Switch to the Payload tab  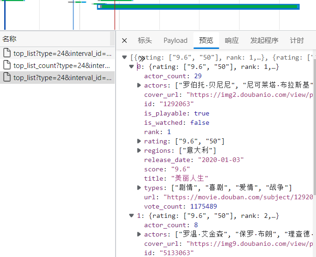point(175,41)
